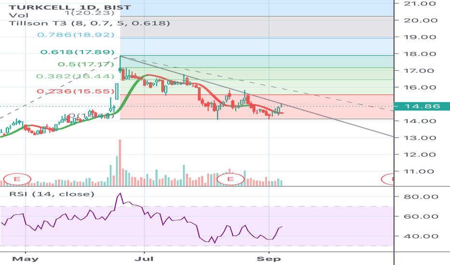Click the tallest volume bar in late June
450x265 pixels.
coord(120,163)
